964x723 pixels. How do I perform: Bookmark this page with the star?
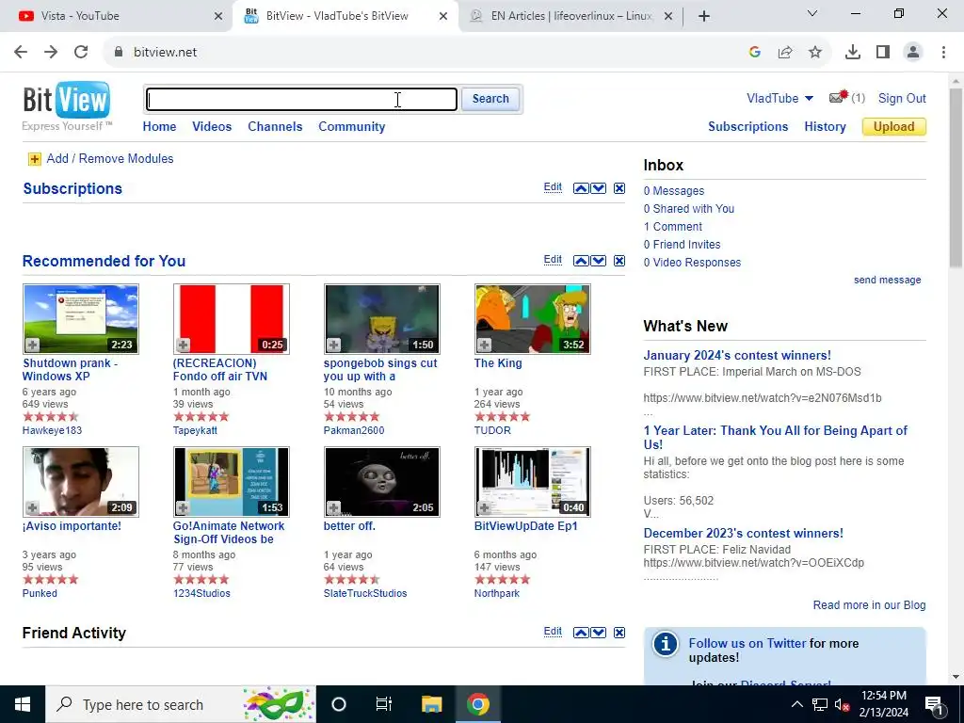tap(815, 53)
